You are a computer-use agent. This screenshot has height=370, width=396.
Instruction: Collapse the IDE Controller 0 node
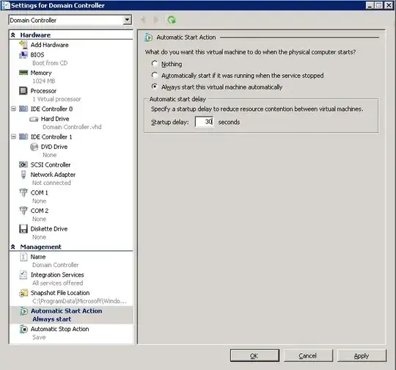[13, 109]
